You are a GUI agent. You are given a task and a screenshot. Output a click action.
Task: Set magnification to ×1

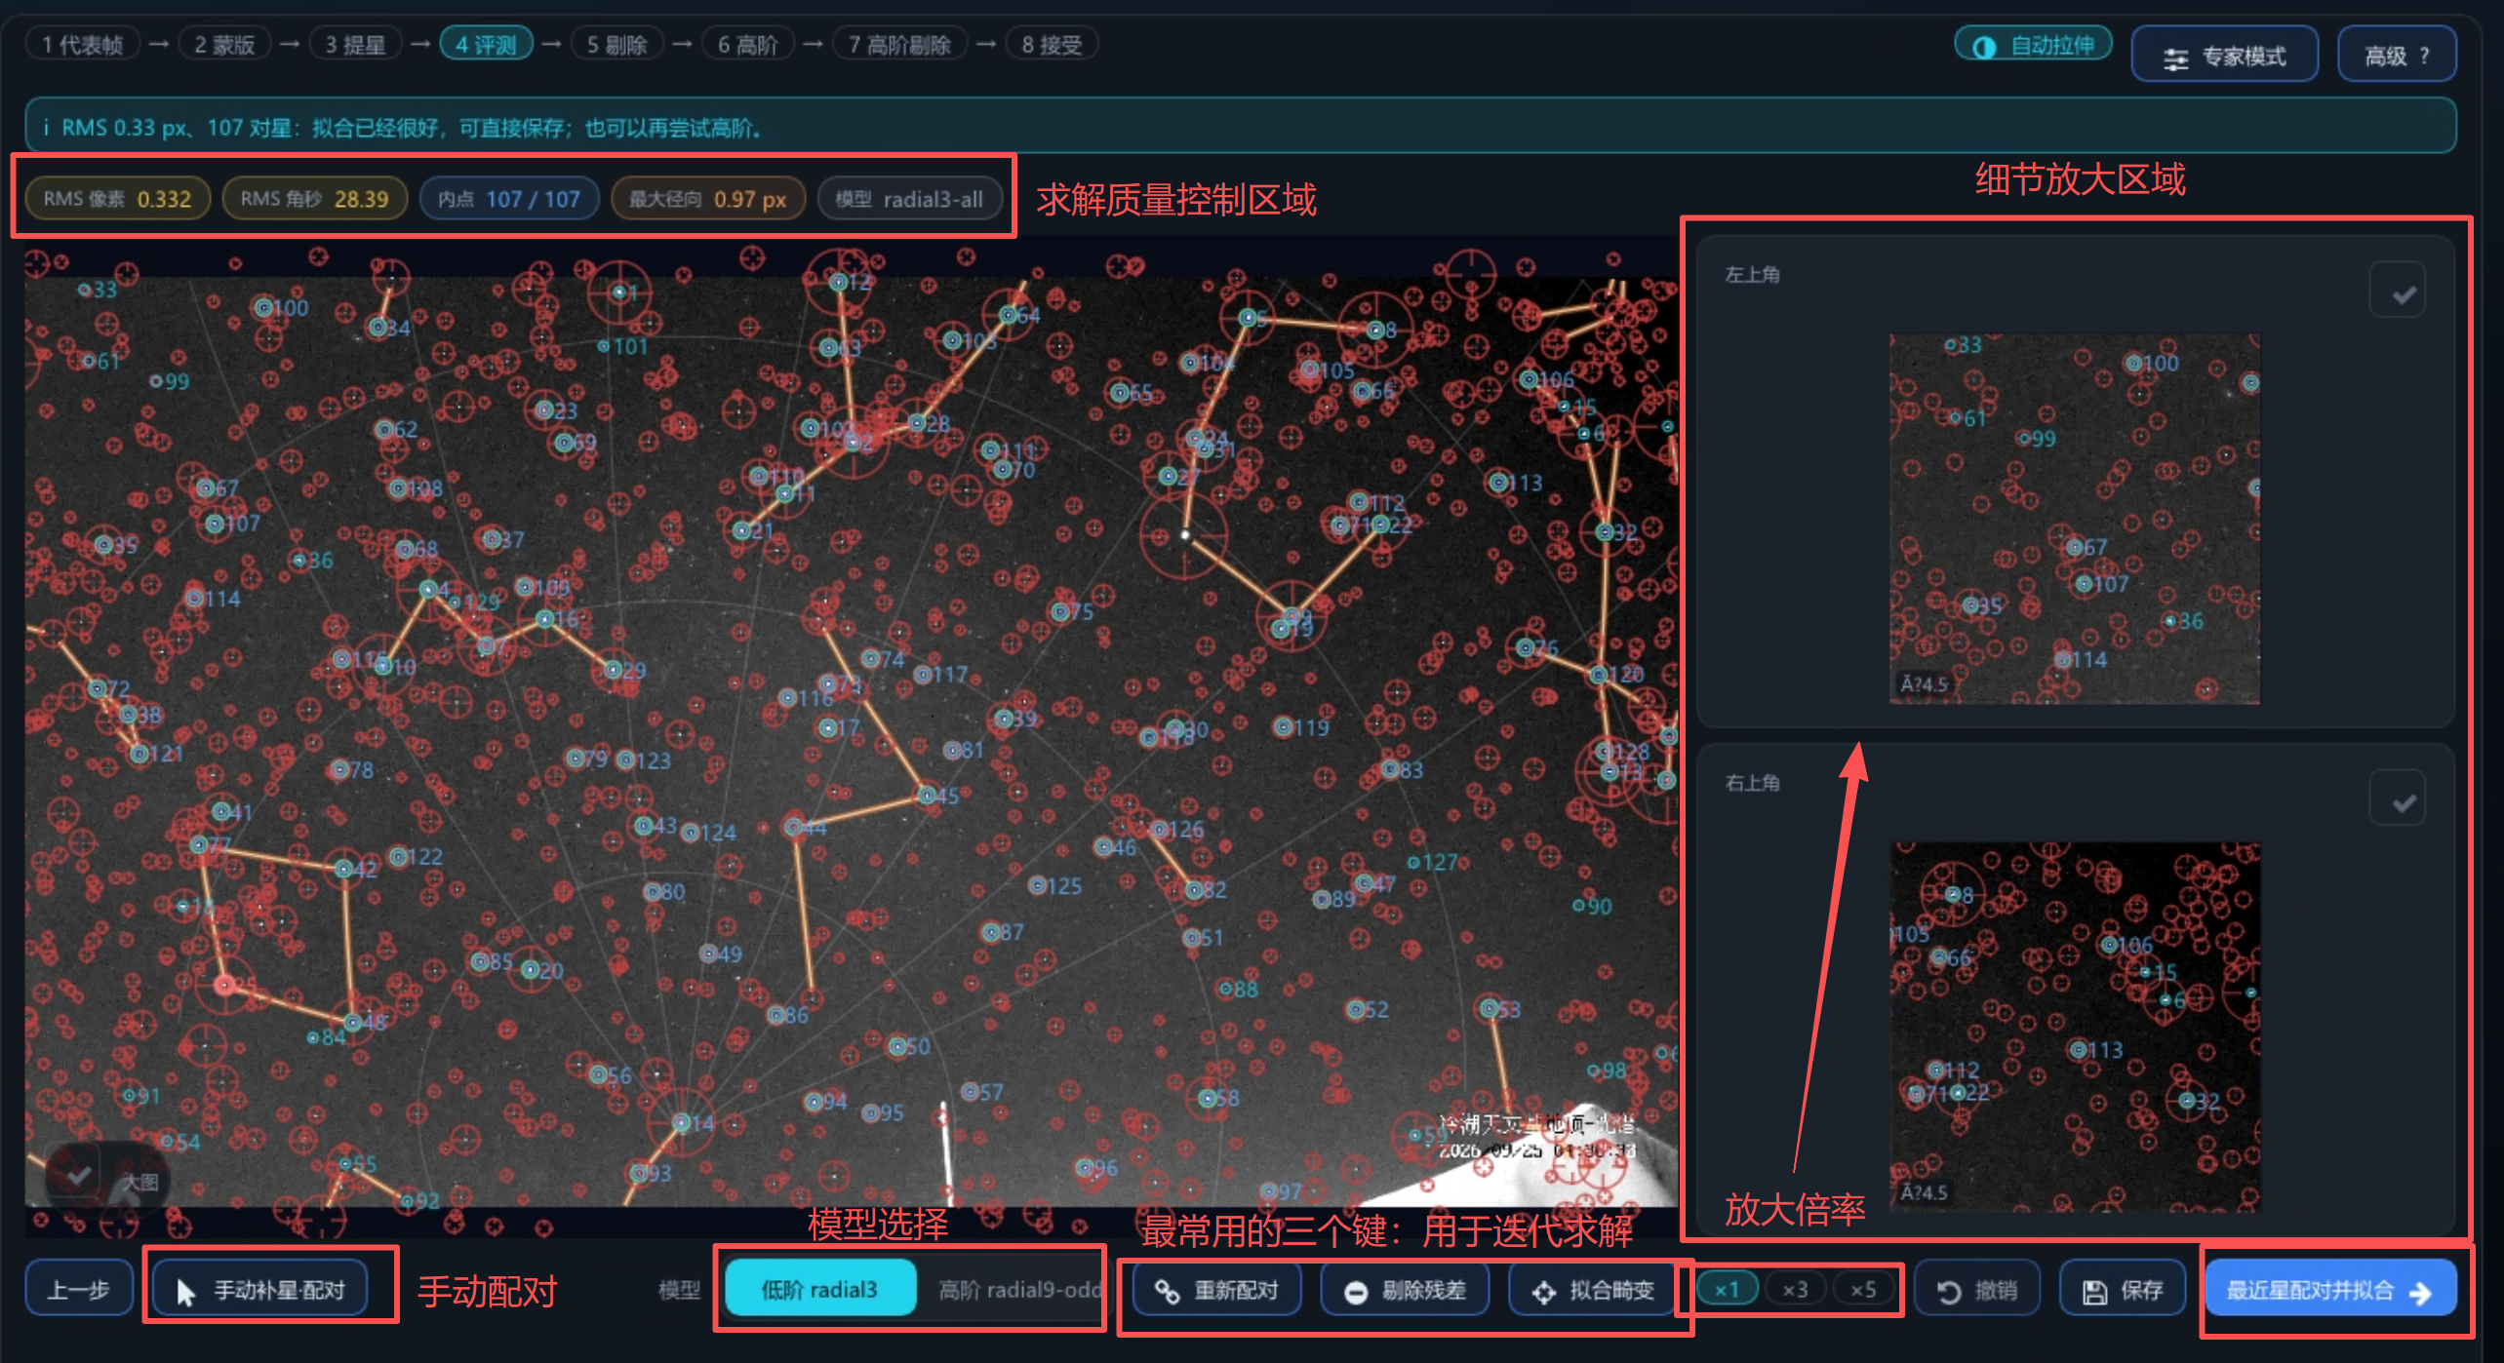pos(1727,1289)
